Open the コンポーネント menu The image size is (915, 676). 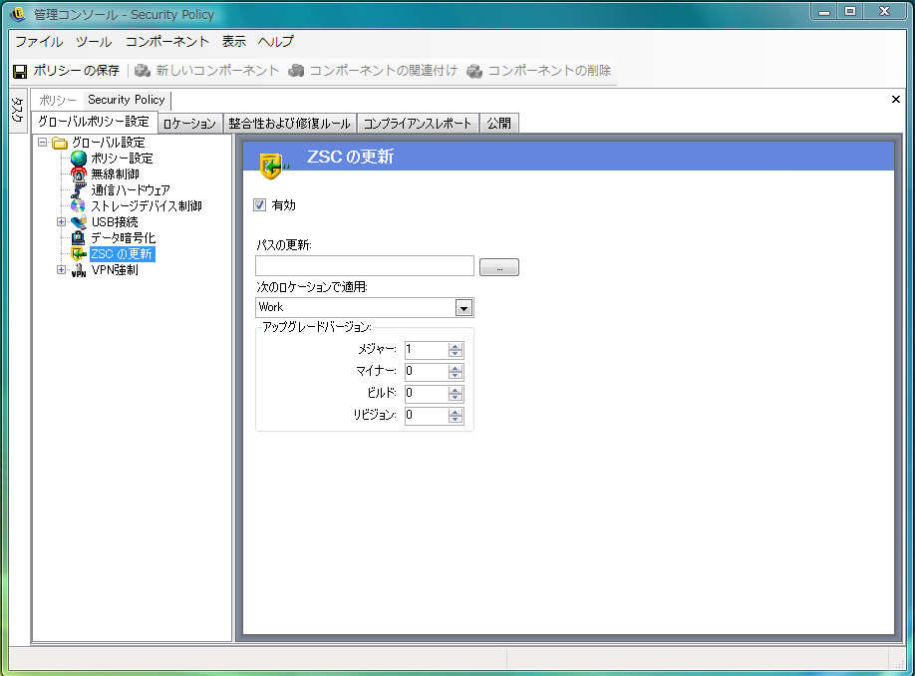pyautogui.click(x=166, y=42)
